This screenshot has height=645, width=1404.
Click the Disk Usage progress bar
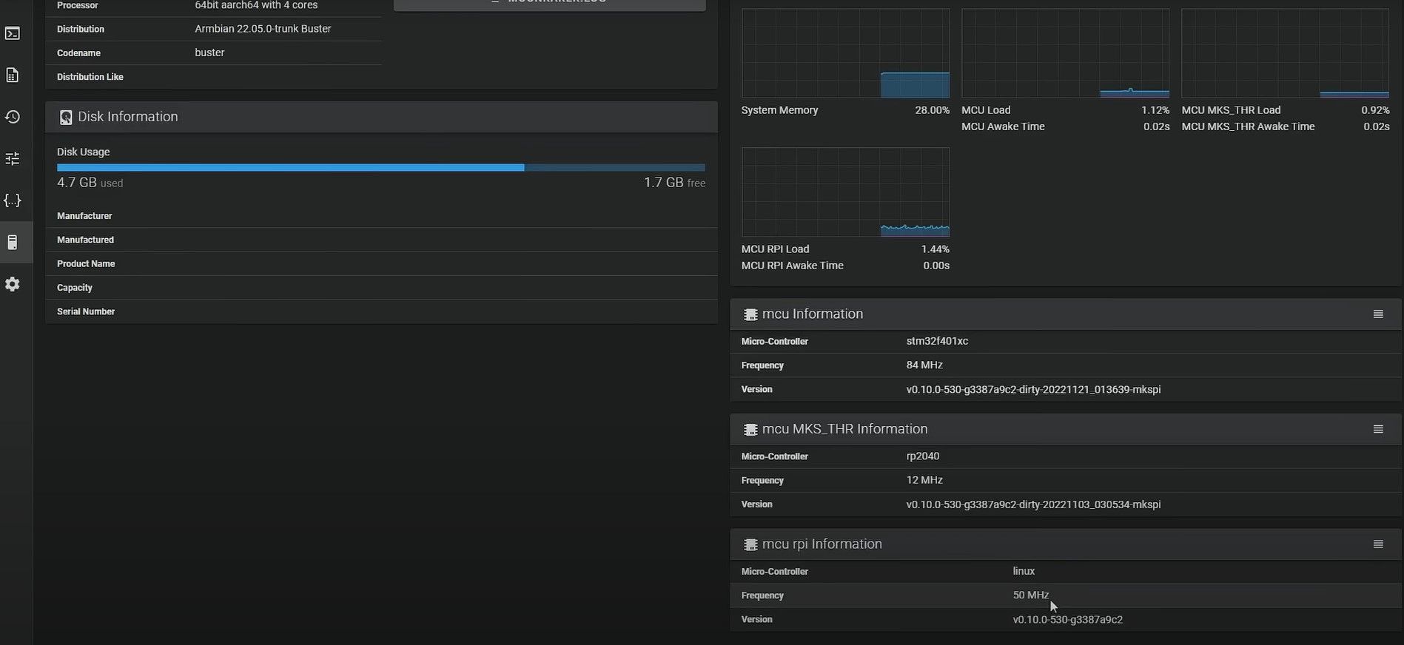(x=381, y=168)
